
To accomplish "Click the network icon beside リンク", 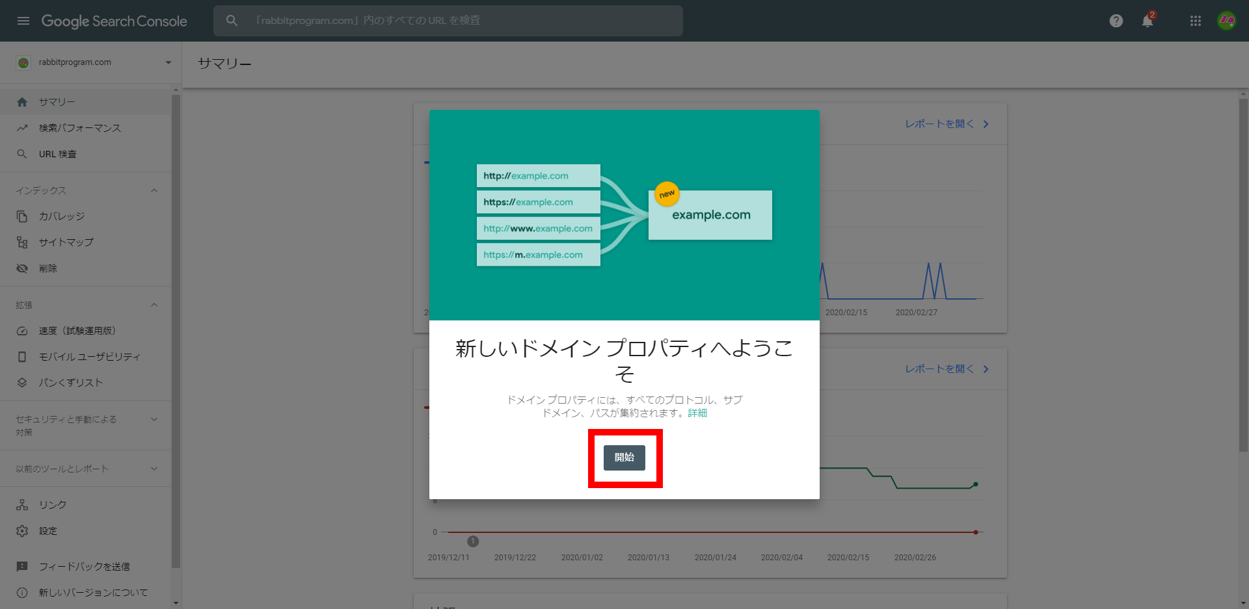I will 22,505.
